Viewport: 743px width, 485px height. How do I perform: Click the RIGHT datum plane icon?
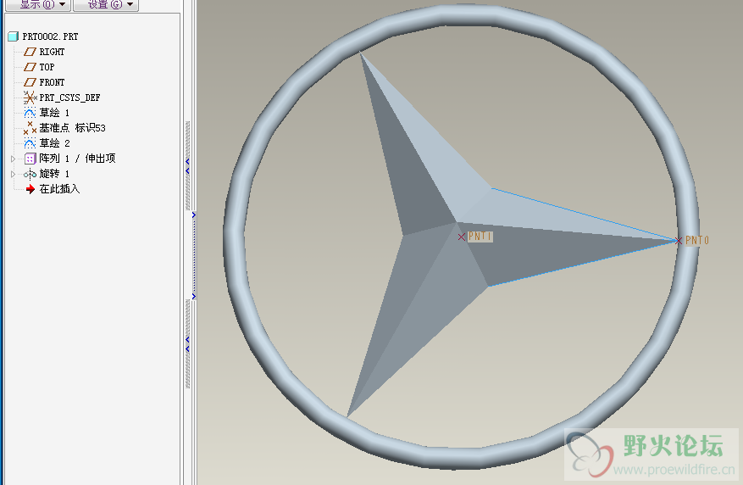click(x=30, y=52)
